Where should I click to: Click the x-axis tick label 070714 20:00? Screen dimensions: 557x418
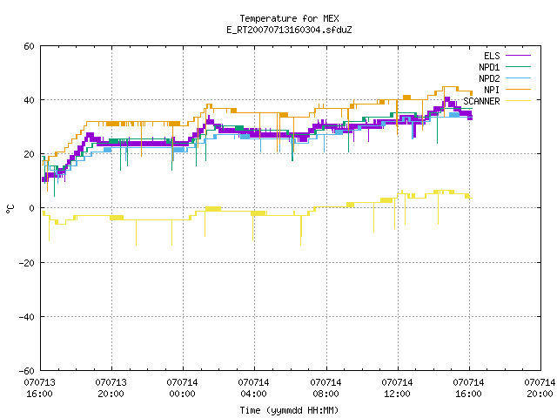click(x=540, y=388)
